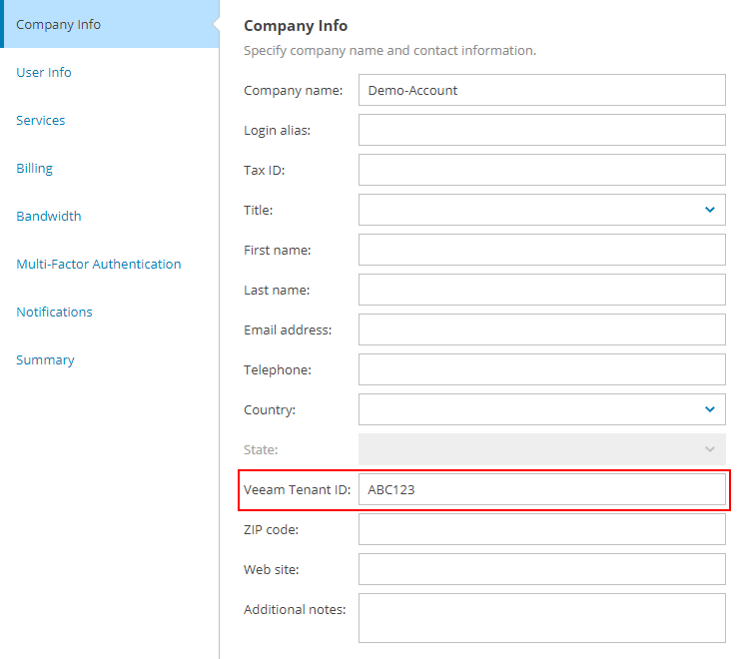Focus the Login alias input
The image size is (740, 659).
pos(541,130)
